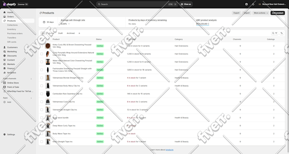Click the top search field
This screenshot has width=289, height=154.
[x=137, y=4]
